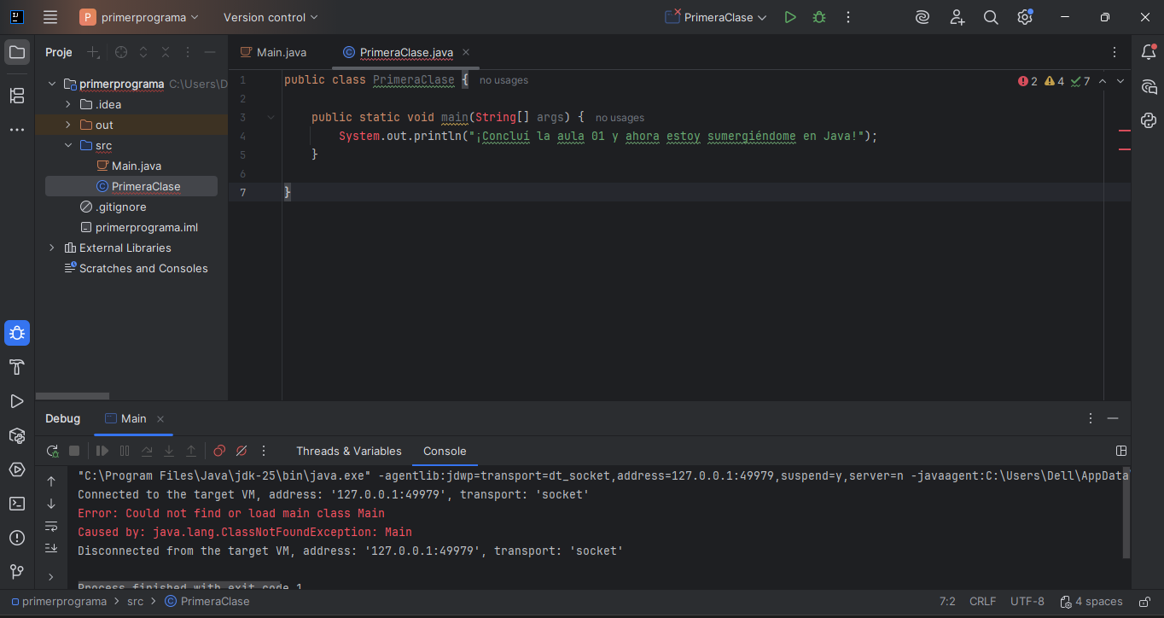Expand the .idea folder in project tree
The image size is (1164, 618).
68,104
